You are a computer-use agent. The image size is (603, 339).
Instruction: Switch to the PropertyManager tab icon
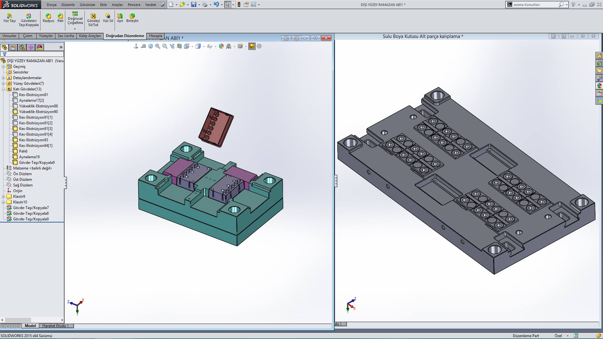click(13, 47)
